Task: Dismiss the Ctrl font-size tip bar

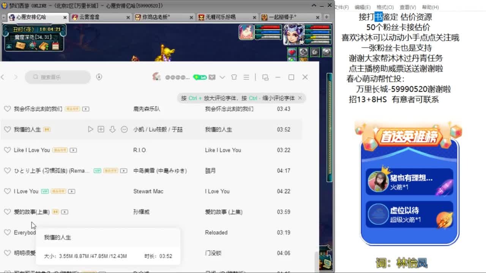Action: pyautogui.click(x=300, y=98)
